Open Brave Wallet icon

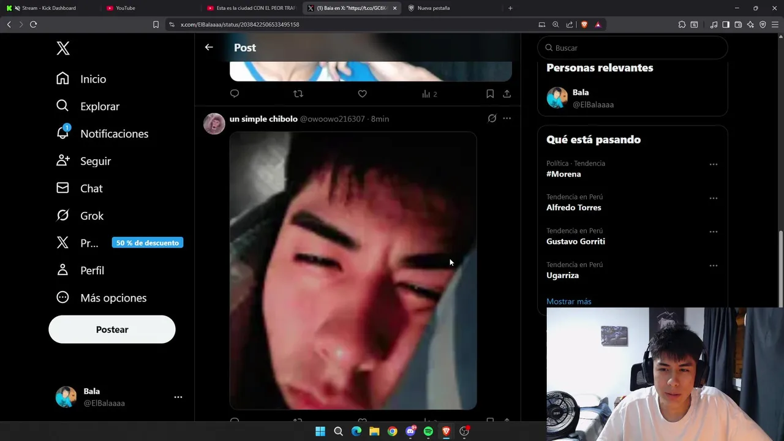click(738, 24)
